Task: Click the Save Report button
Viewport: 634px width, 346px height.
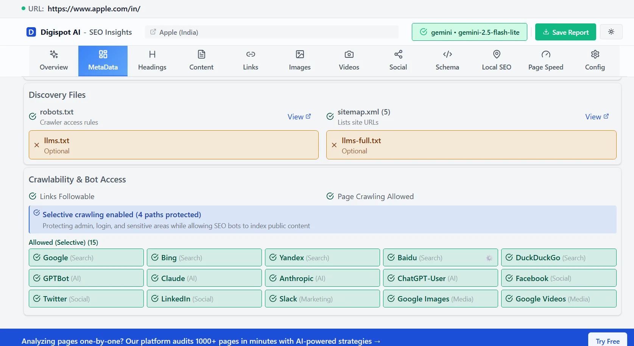Action: pyautogui.click(x=565, y=32)
